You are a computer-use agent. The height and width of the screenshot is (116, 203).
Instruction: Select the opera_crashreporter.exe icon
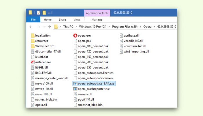(x=75, y=89)
